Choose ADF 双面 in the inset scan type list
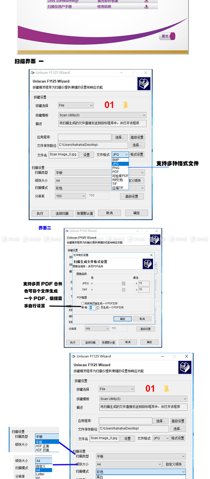This screenshot has width=210, height=479. click(47, 450)
